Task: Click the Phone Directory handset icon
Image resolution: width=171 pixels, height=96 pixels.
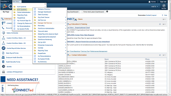Action: [x=3, y=28]
